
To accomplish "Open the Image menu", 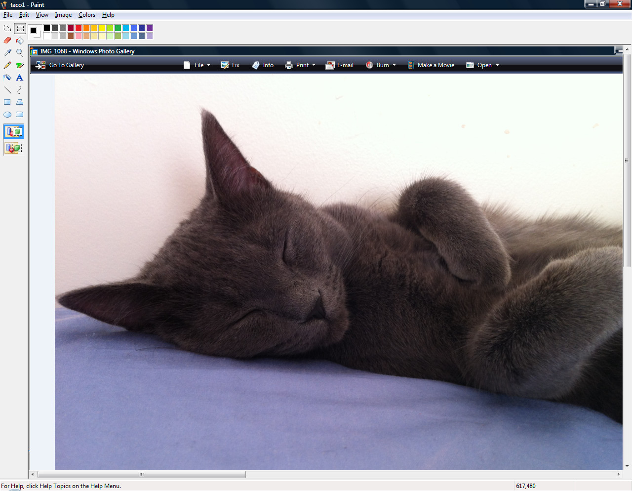I will click(63, 15).
